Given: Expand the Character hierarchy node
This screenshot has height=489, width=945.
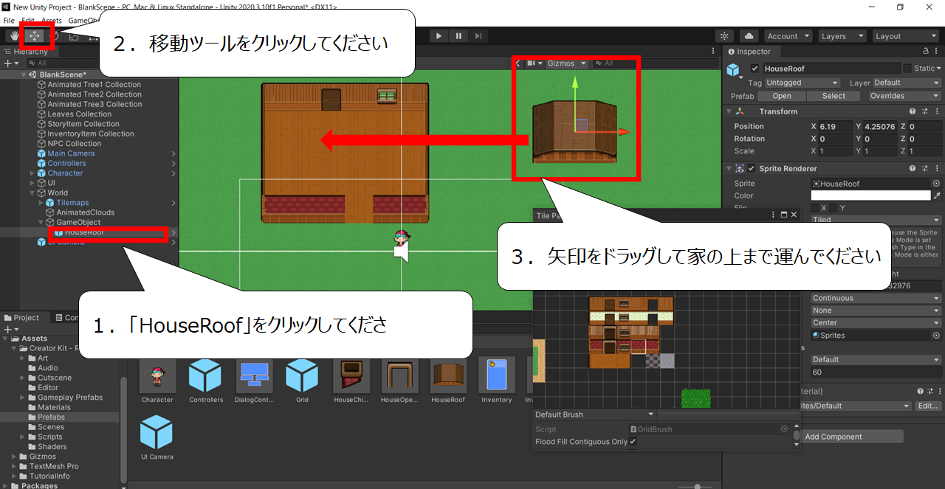Looking at the screenshot, I should click(x=32, y=173).
